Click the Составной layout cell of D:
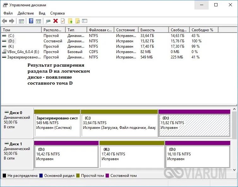 pos(53,41)
